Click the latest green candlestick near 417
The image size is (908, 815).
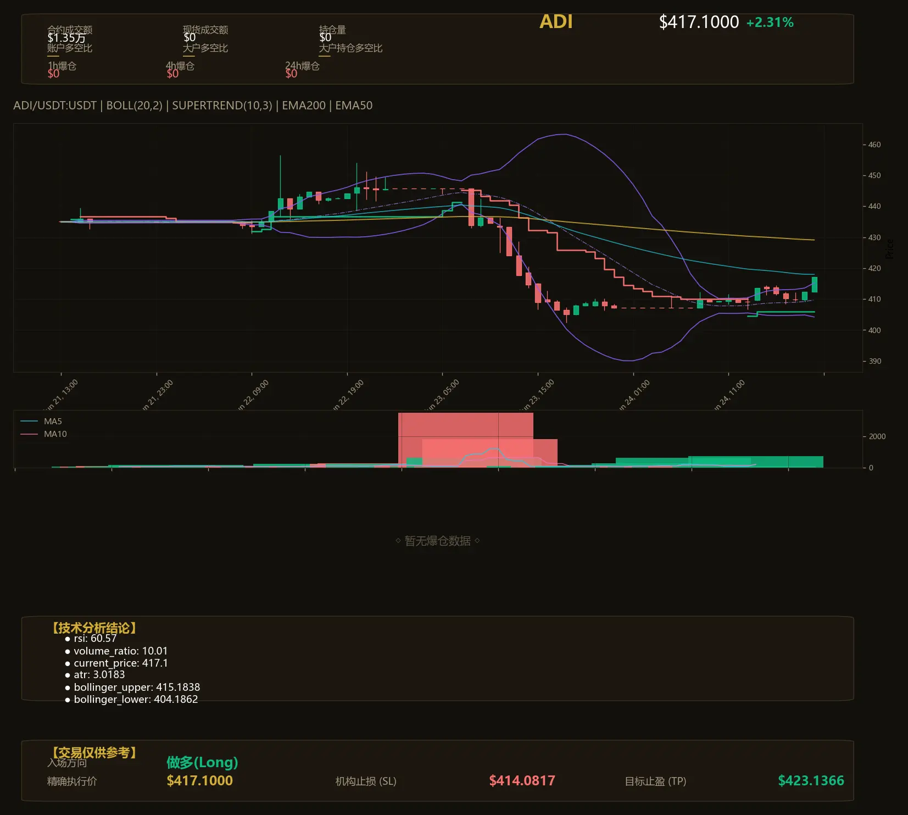[815, 284]
